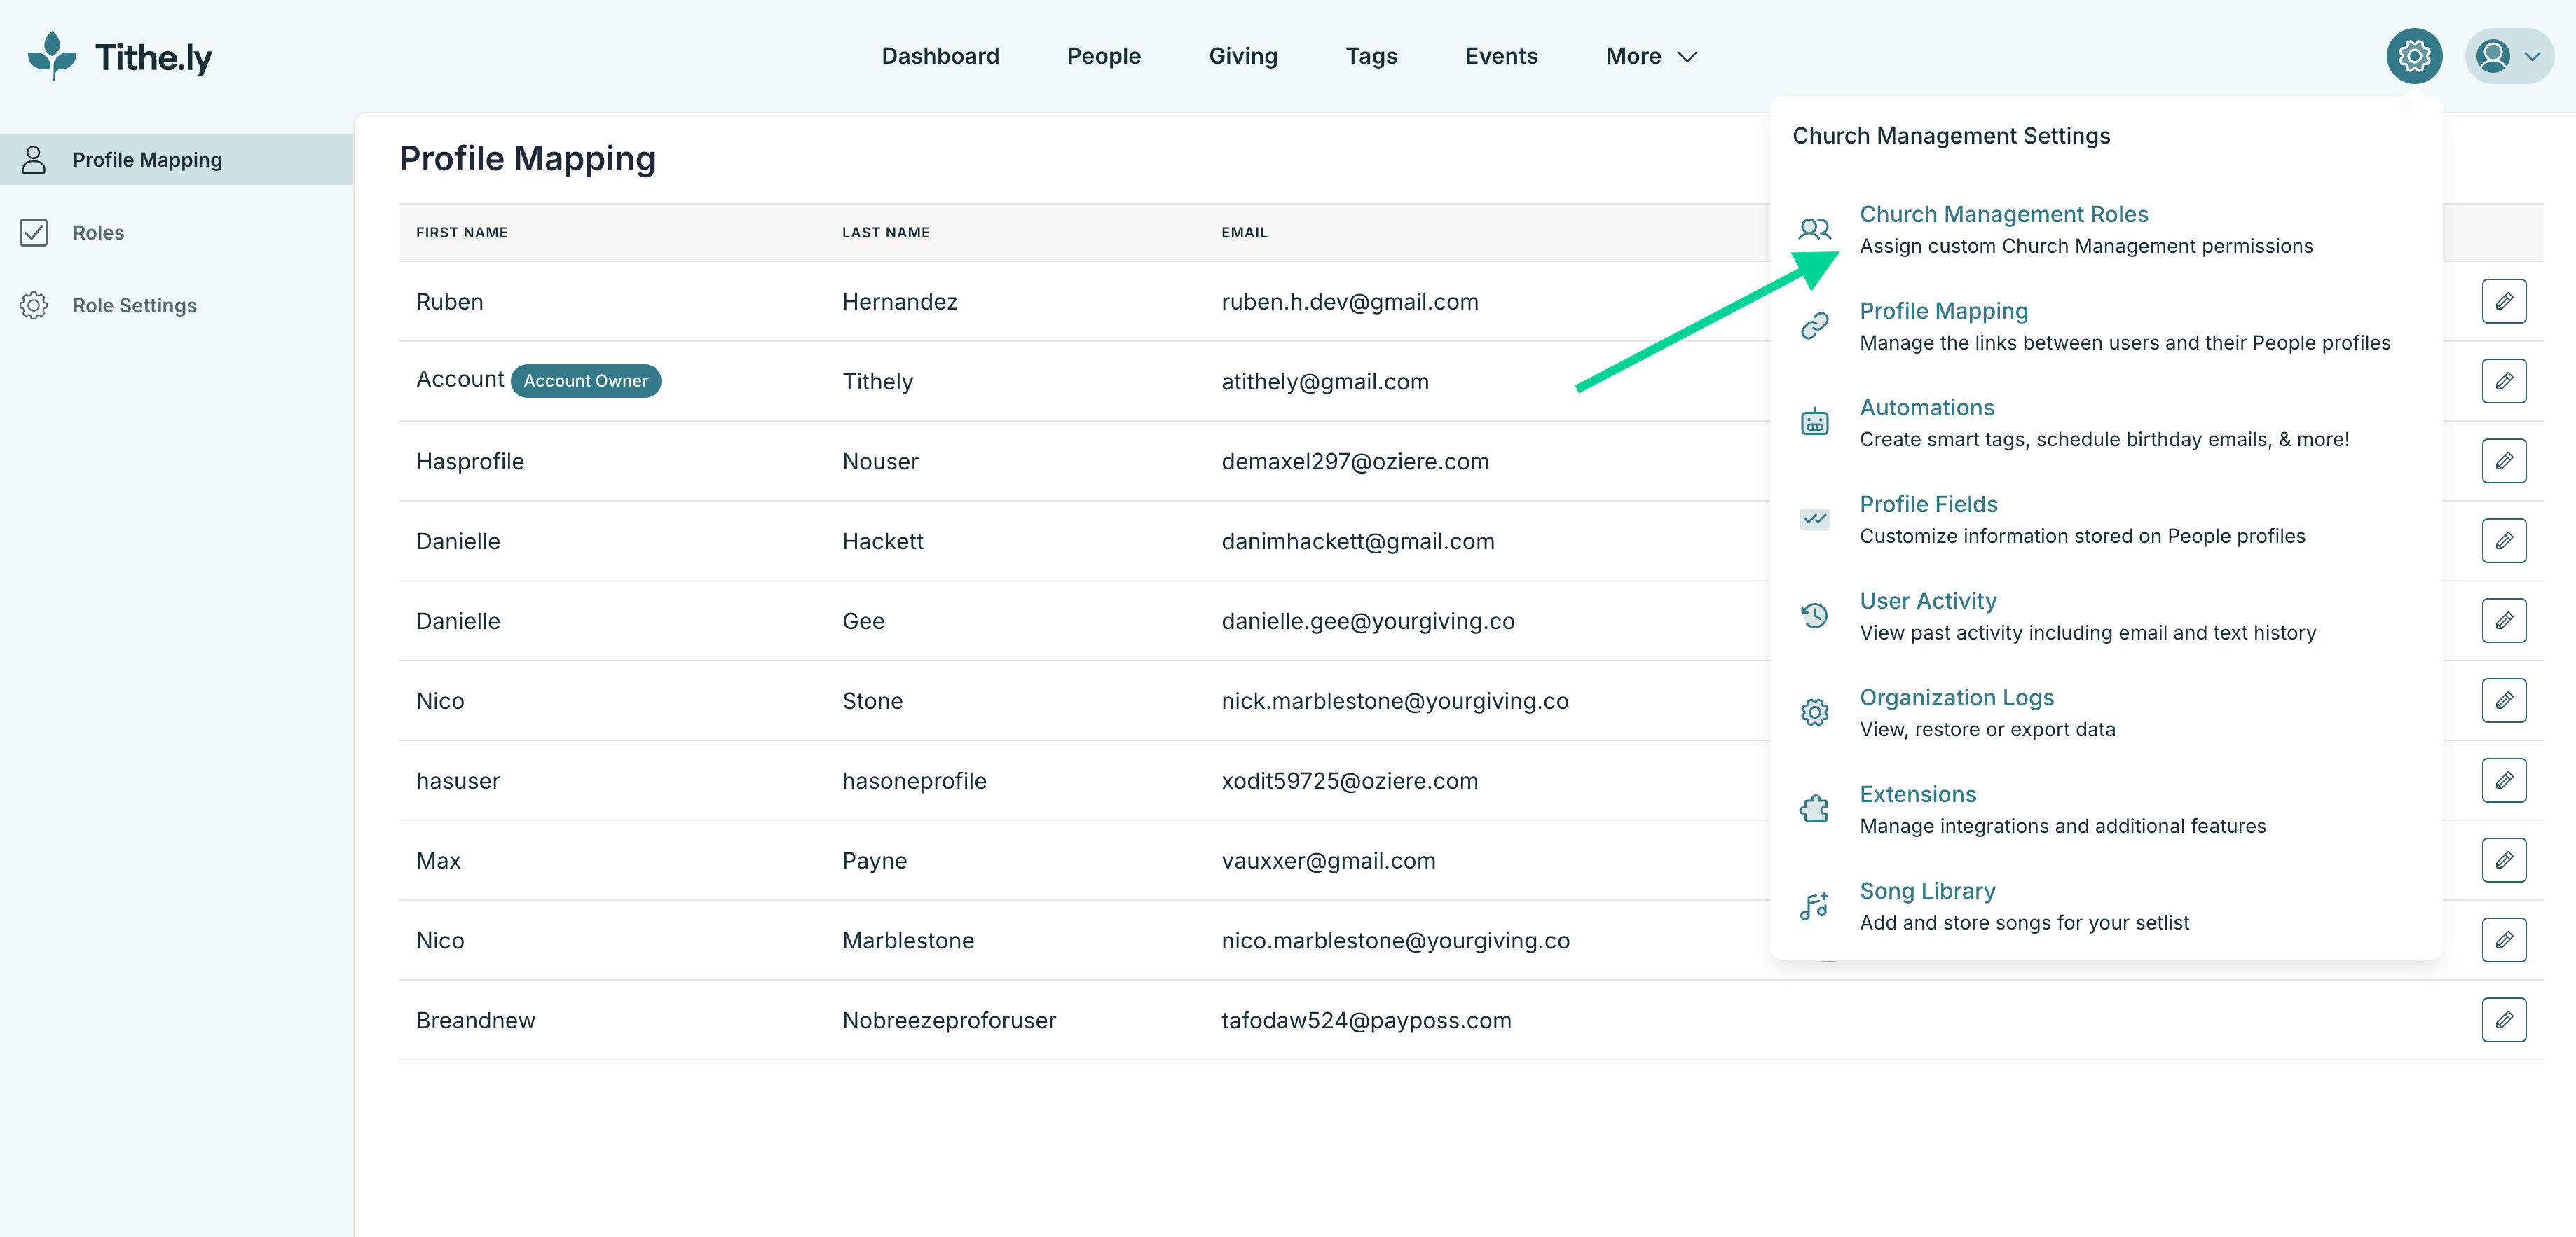Viewport: 2576px width, 1237px height.
Task: Click email danimhackett@gmail.com
Action: [1358, 541]
